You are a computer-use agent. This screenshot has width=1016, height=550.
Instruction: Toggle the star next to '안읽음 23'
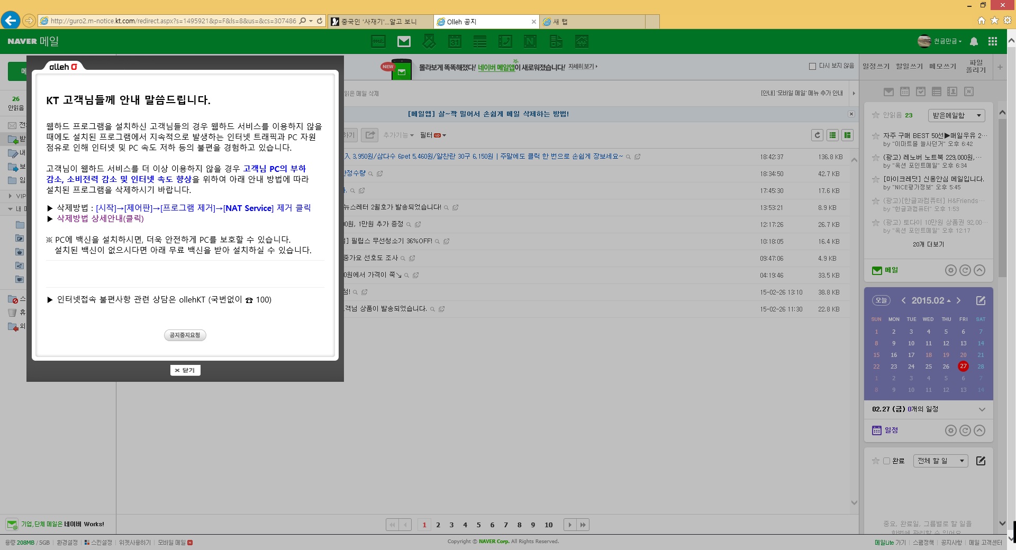(876, 115)
